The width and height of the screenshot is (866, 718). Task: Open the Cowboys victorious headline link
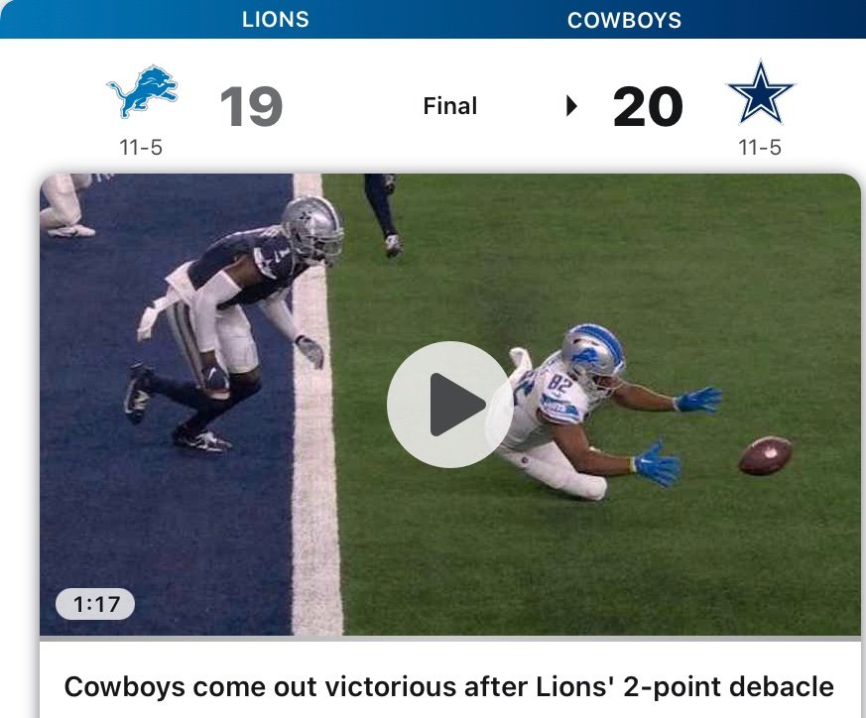click(x=449, y=686)
